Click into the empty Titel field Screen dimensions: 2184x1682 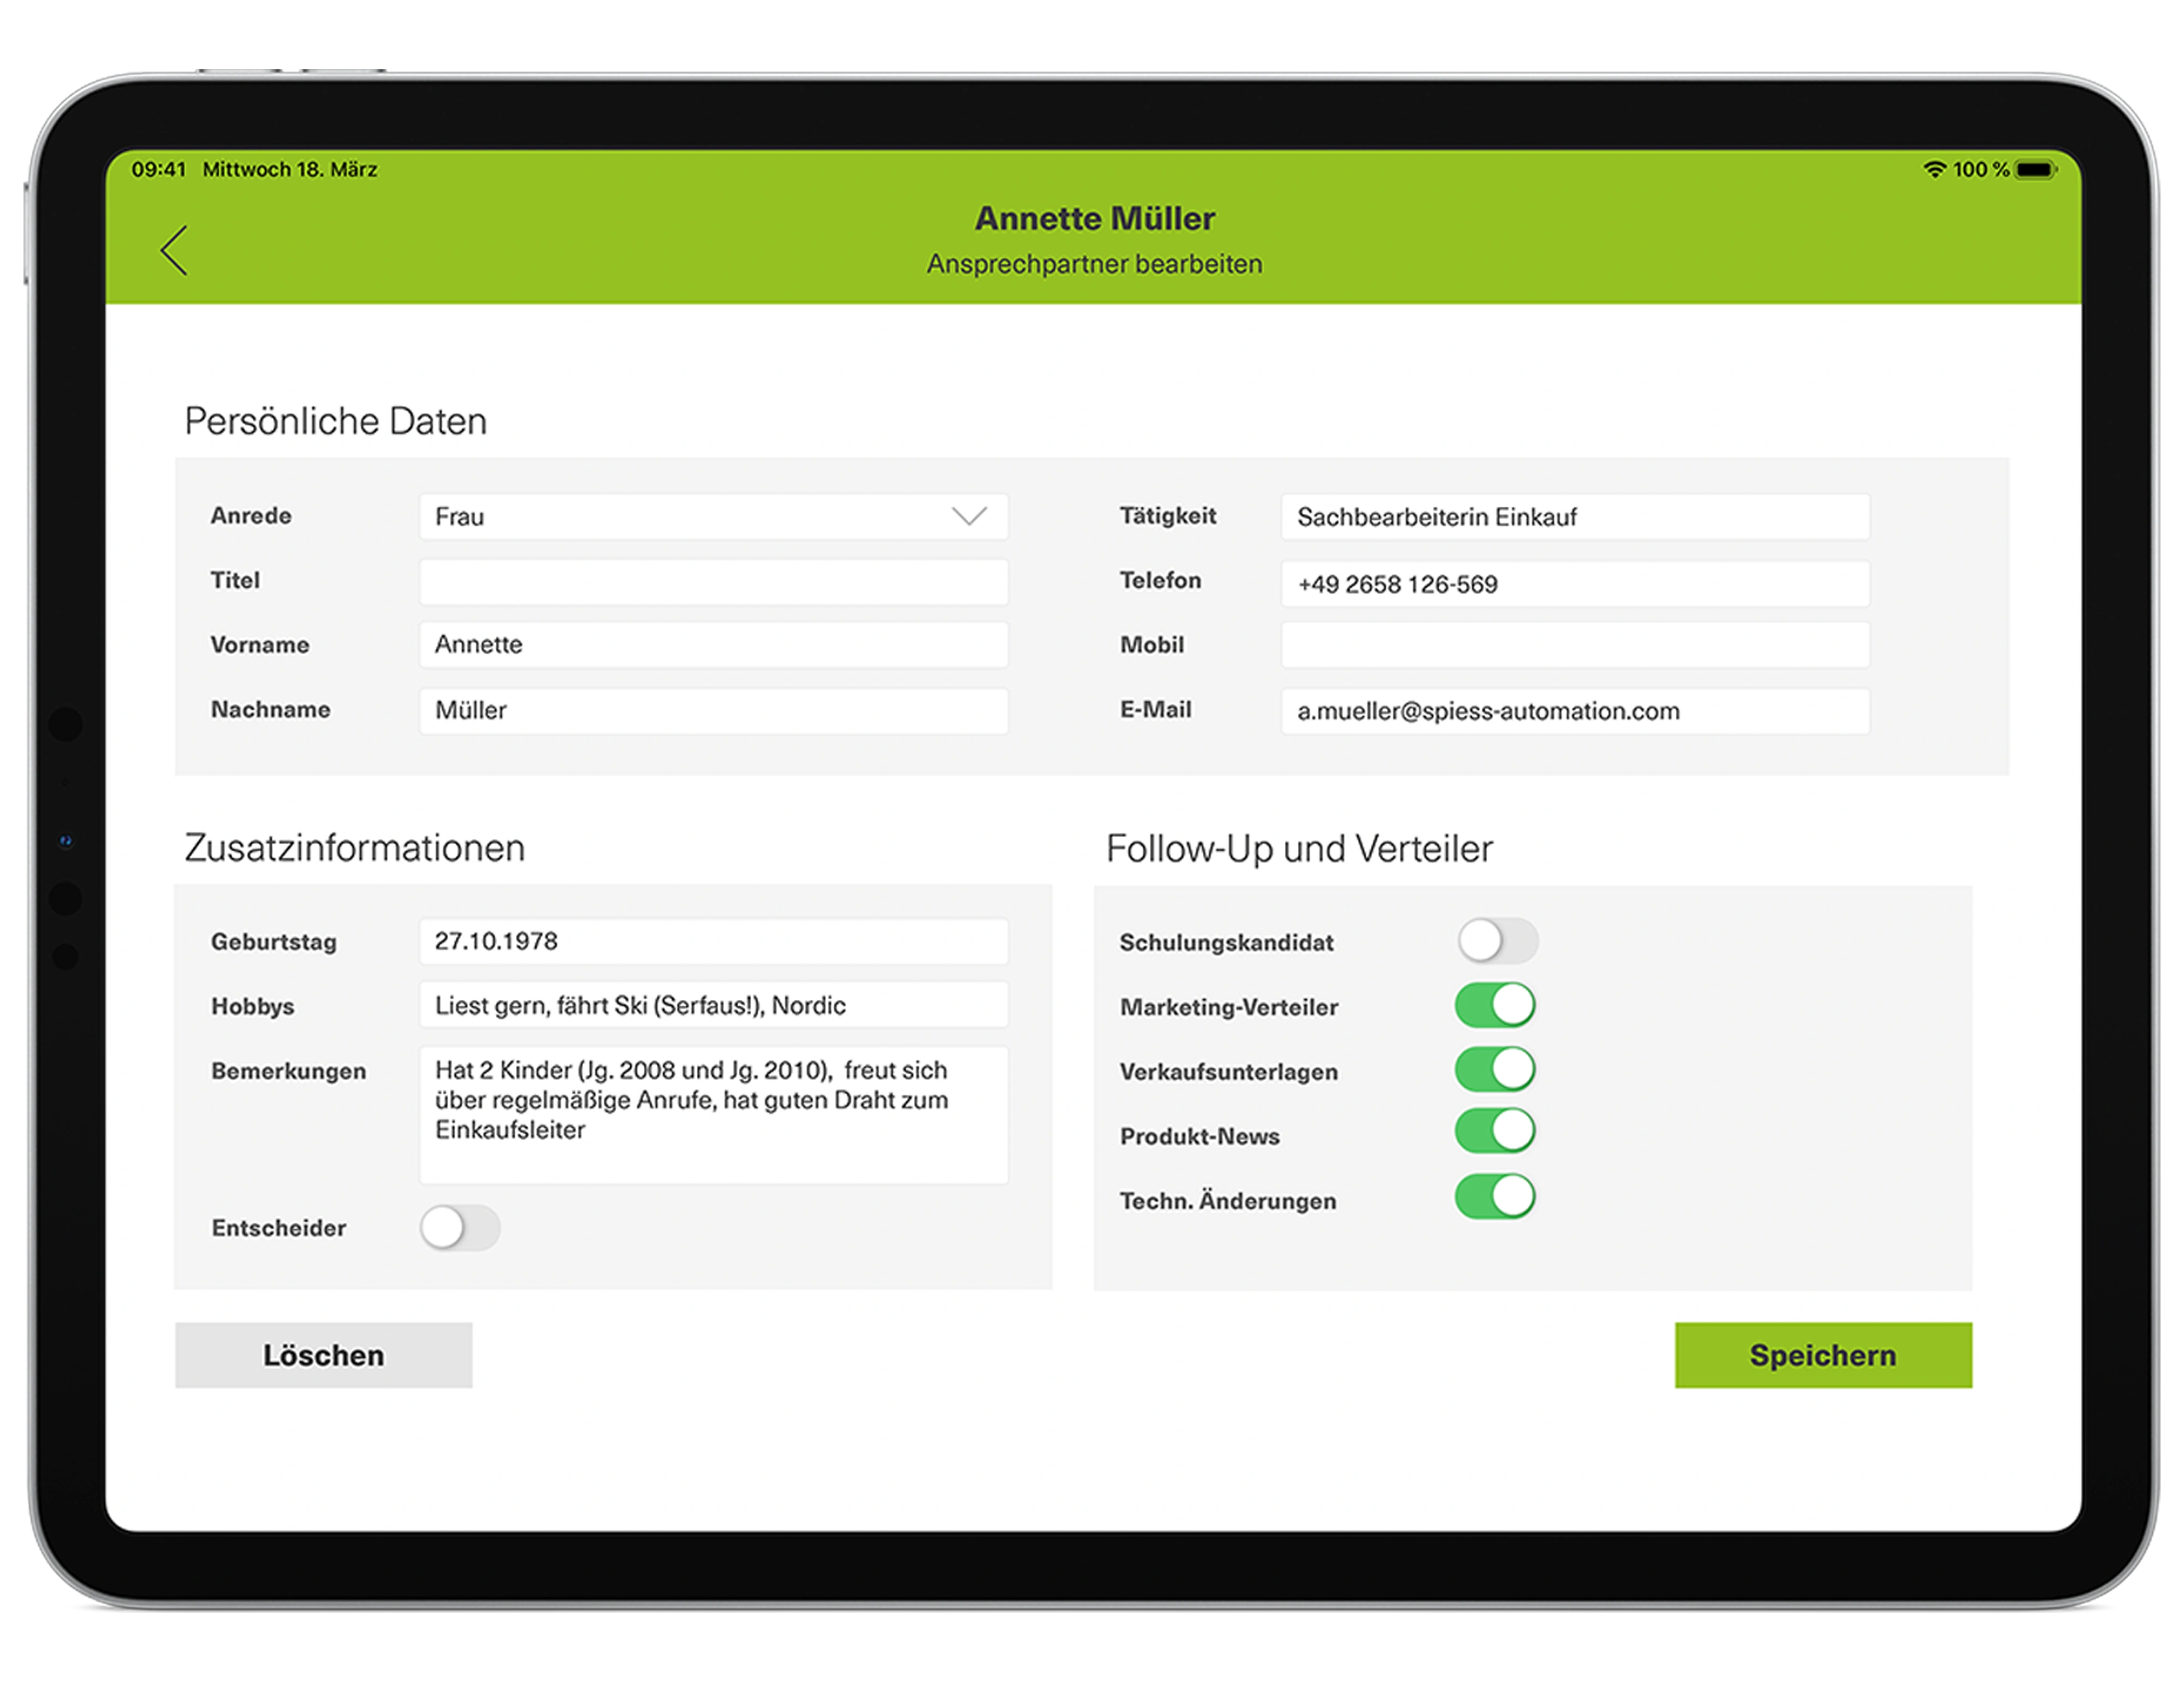712,581
